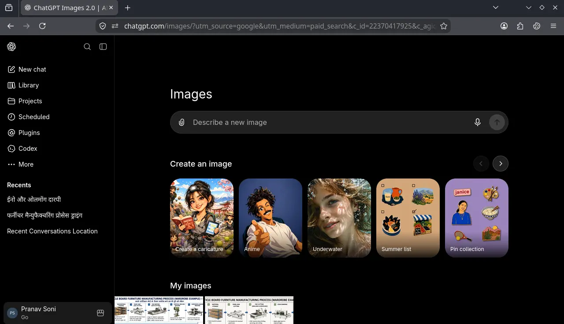Click the tracking protection shield icon
Viewport: 564px width, 324px height.
103,26
